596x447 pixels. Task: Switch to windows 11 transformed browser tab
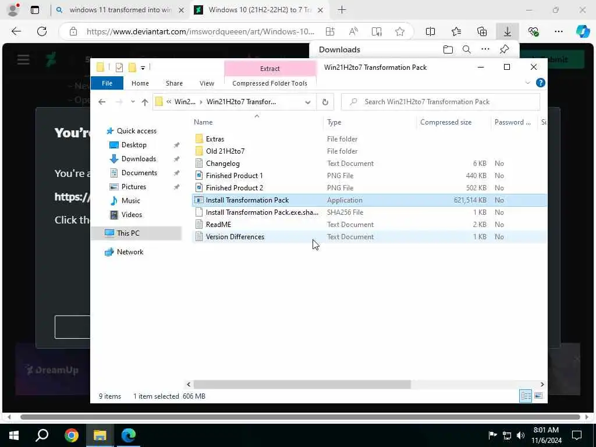pos(120,10)
